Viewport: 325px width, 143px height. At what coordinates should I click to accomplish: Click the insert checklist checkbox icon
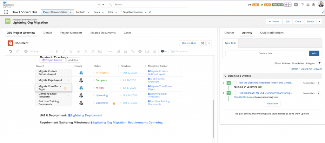(x=118, y=51)
